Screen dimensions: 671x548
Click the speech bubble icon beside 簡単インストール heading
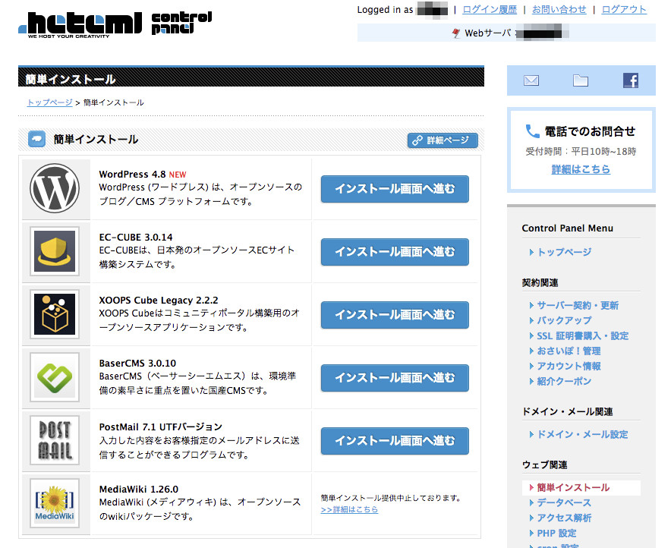[36, 139]
